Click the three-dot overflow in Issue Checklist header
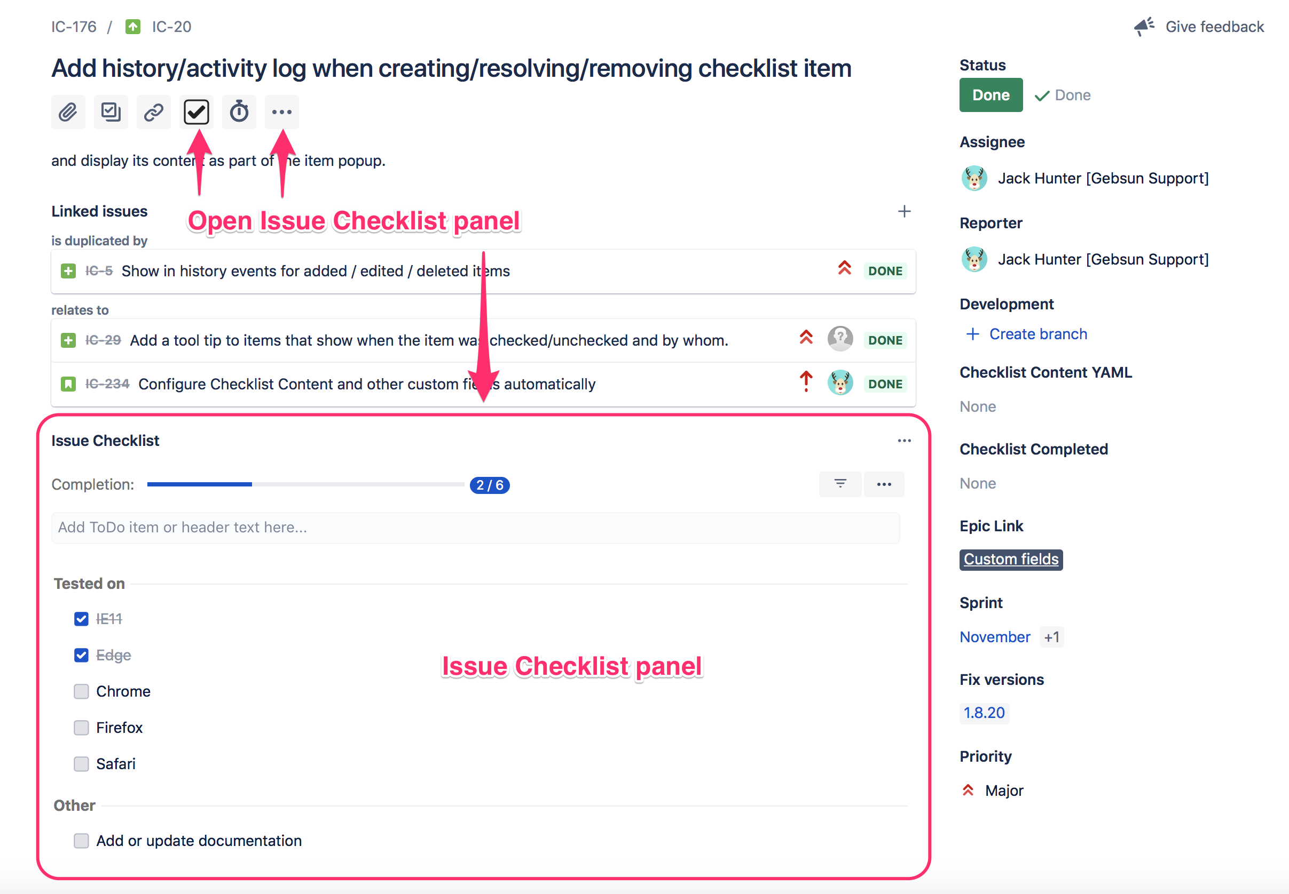This screenshot has width=1289, height=894. [x=902, y=441]
